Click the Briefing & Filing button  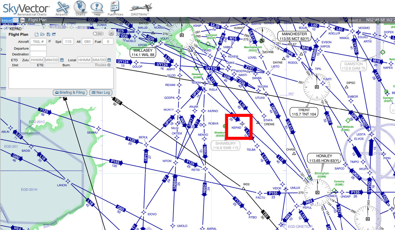click(x=70, y=93)
